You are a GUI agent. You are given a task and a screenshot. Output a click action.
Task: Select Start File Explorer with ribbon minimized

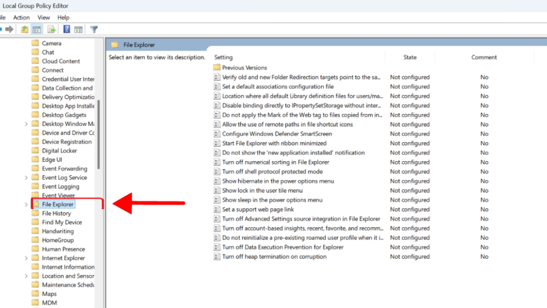(274, 143)
